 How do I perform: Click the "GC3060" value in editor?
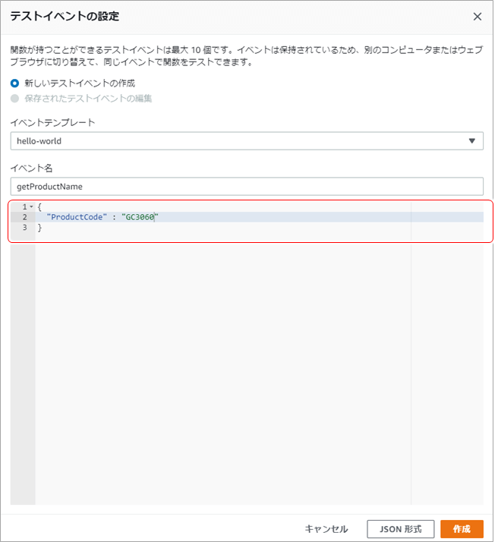[x=140, y=217]
